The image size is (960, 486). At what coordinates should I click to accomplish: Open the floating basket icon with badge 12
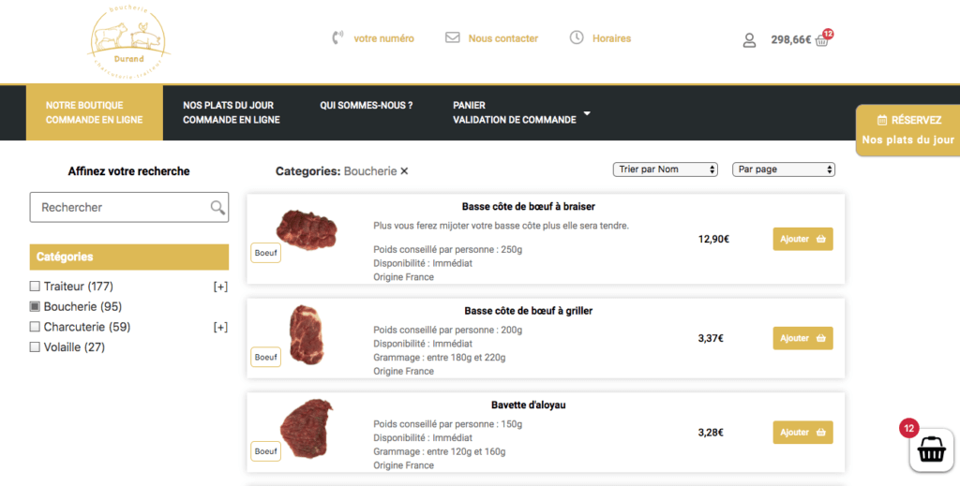[931, 449]
